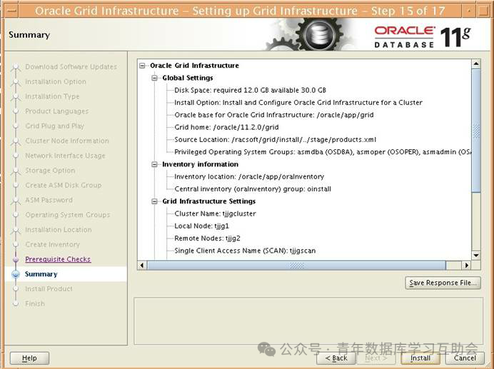
Task: Collapse the Oracle Grid Infrastructure tree node
Action: click(142, 66)
